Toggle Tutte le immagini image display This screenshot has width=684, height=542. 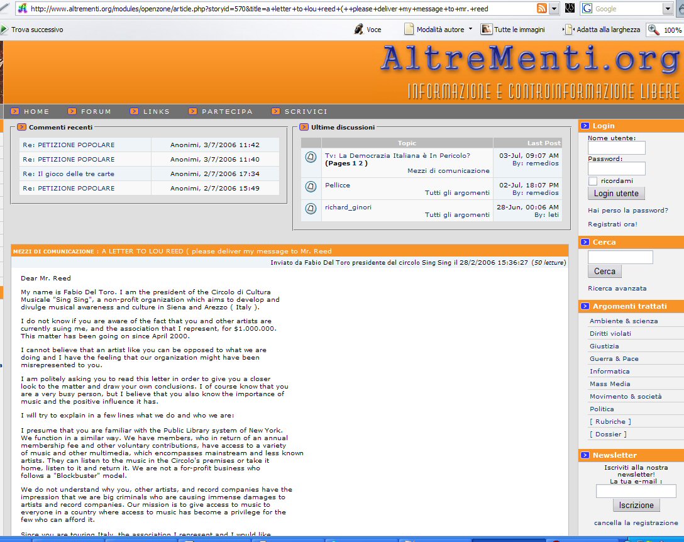point(487,30)
